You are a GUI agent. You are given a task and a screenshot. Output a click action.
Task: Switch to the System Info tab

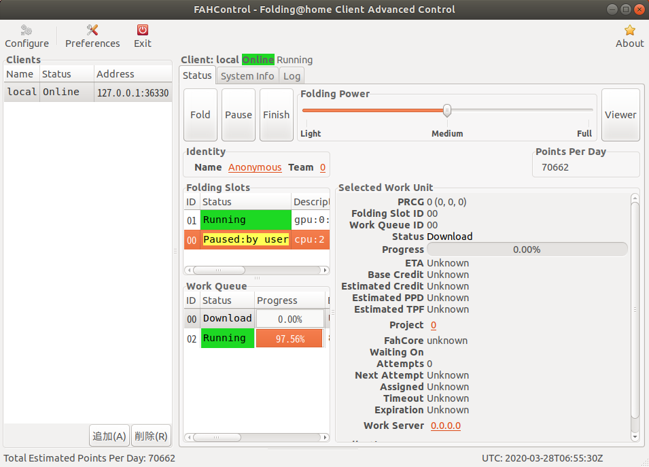pyautogui.click(x=247, y=76)
